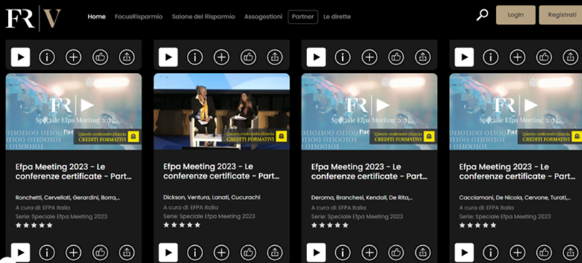Play the Cacciamani, De Nicola card's bottom play button
Image resolution: width=582 pixels, height=263 pixels.
464,252
